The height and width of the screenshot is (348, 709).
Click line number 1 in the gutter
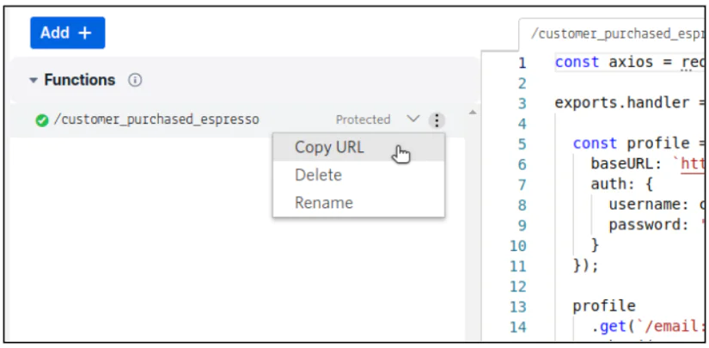[x=521, y=63]
